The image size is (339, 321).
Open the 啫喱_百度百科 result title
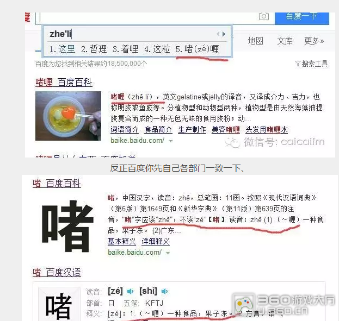[64, 83]
